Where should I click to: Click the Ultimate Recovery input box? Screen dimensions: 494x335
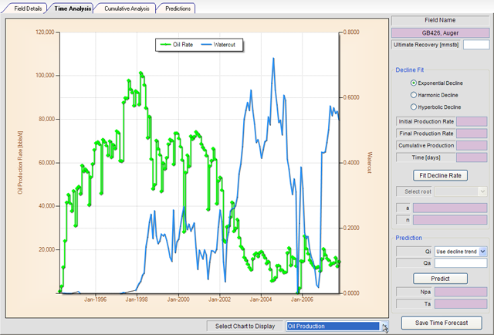(475, 46)
